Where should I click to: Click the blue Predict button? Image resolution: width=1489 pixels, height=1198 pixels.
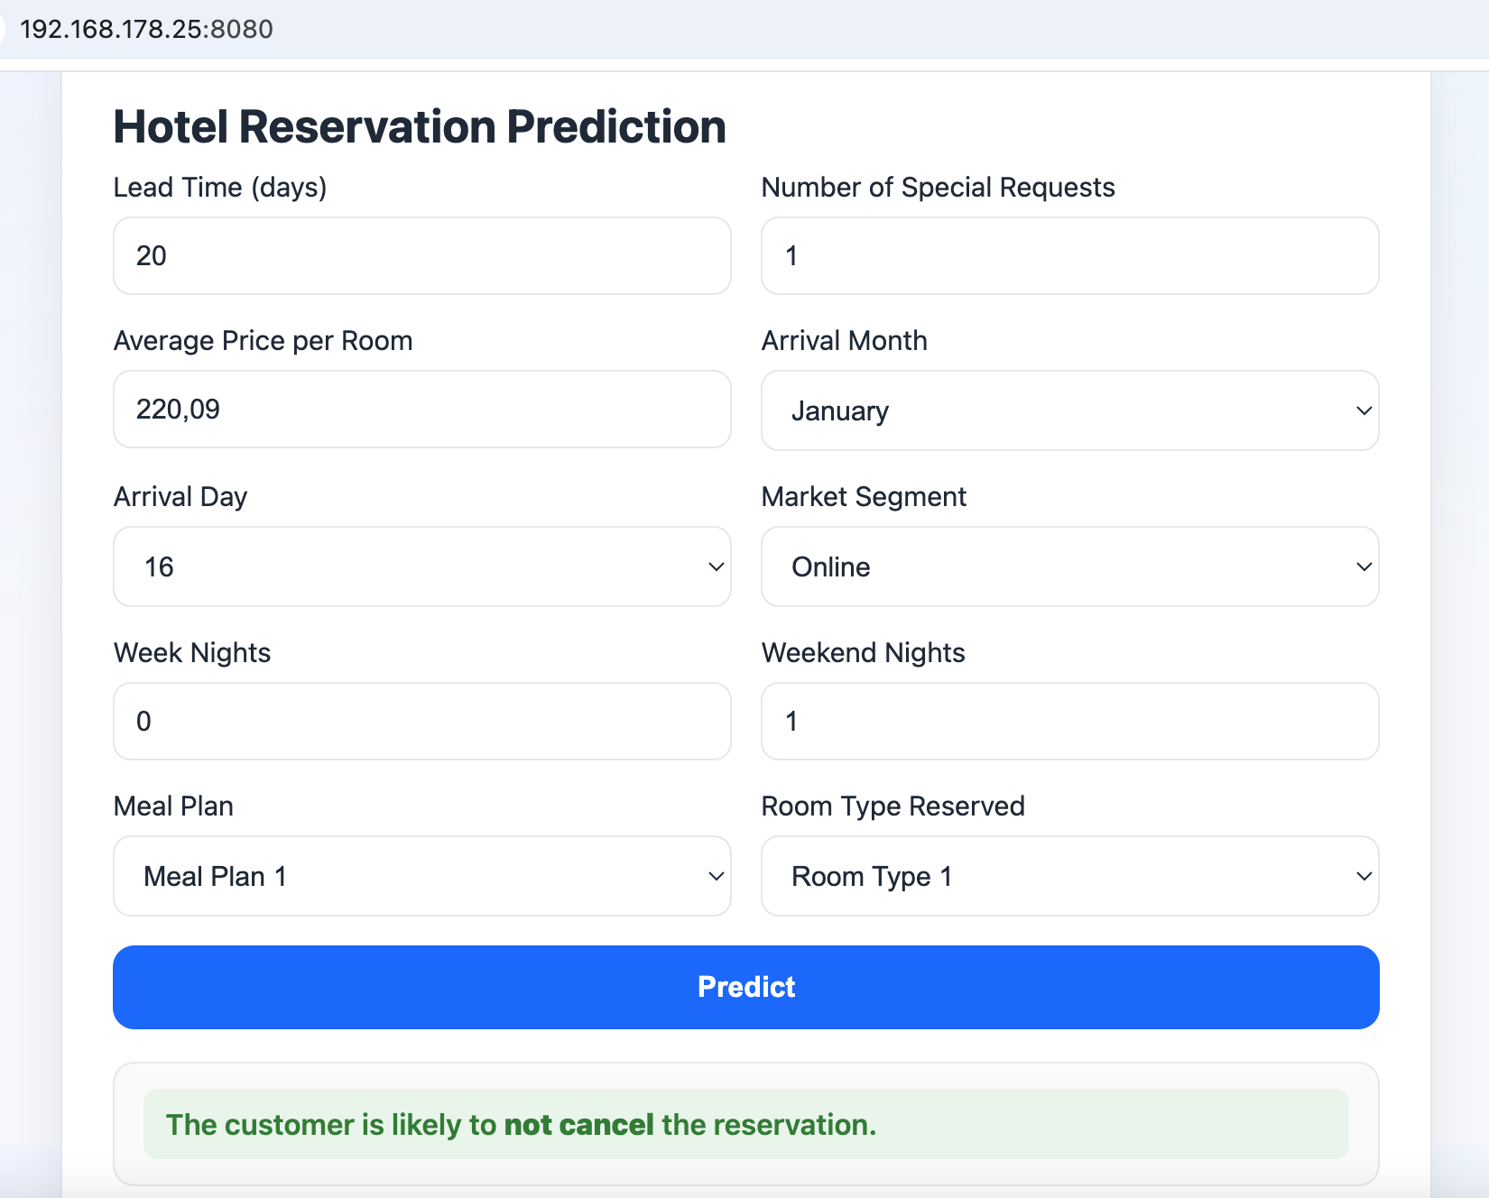(x=745, y=987)
